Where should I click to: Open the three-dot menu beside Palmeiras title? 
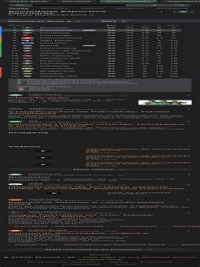162,12
